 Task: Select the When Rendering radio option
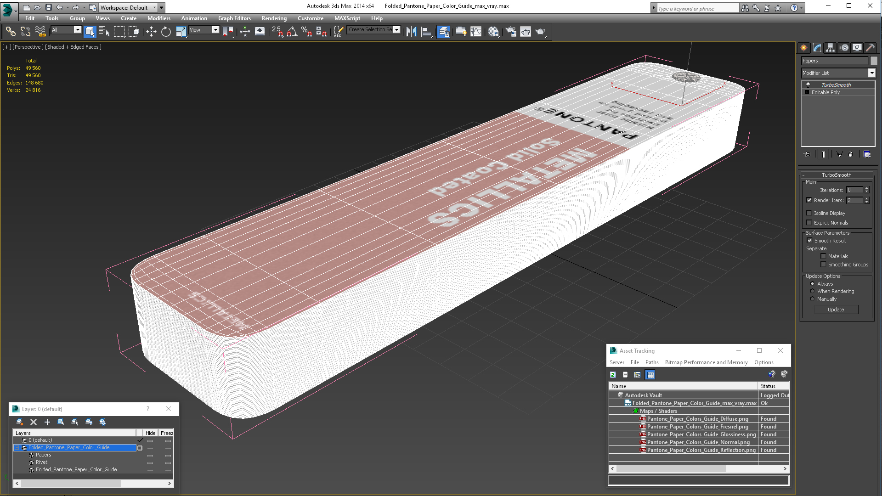point(812,291)
